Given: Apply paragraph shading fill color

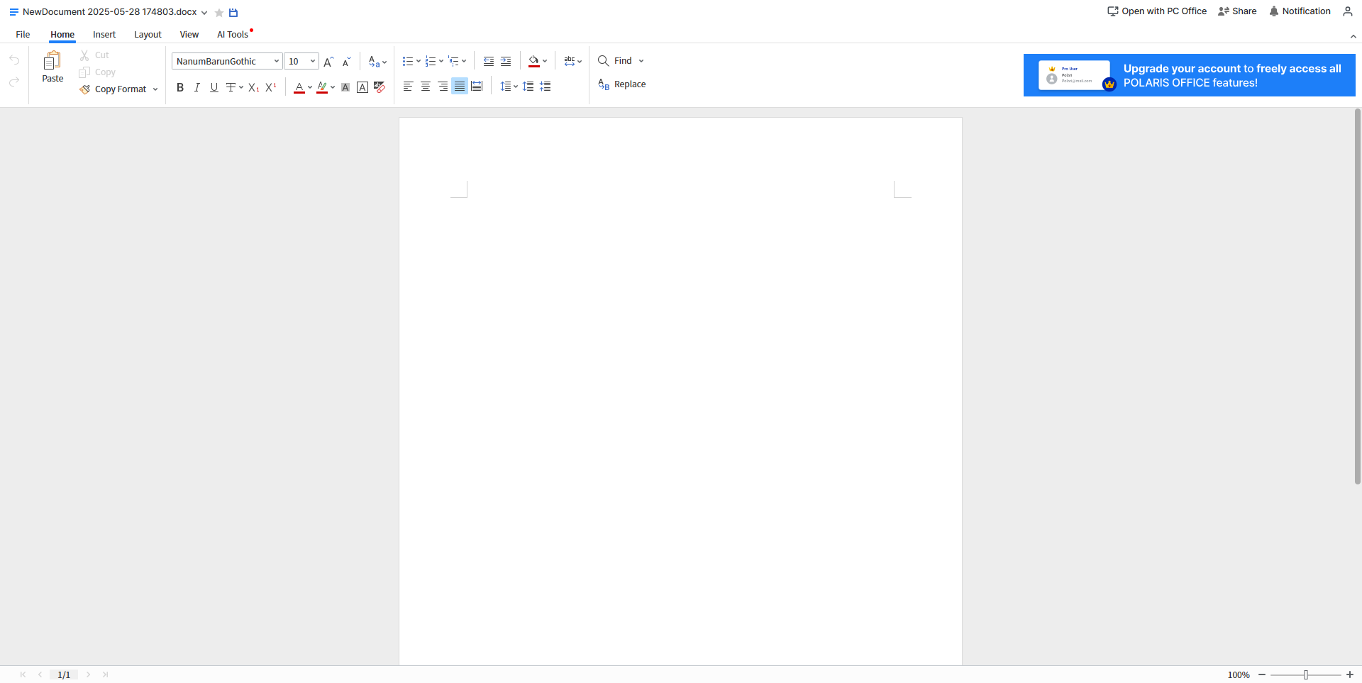Looking at the screenshot, I should (534, 62).
